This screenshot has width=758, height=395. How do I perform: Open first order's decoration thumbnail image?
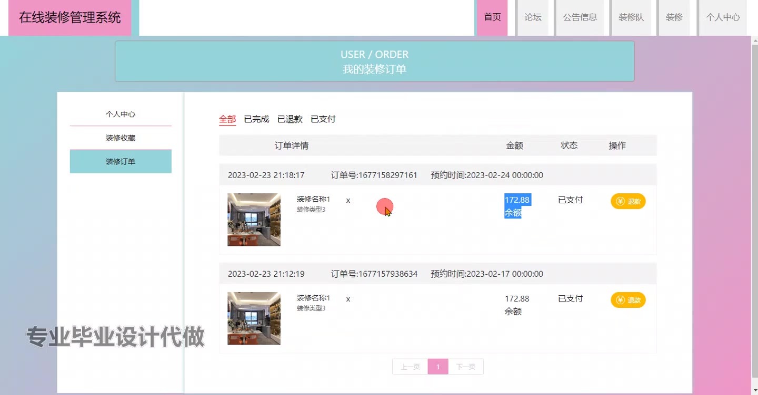(x=254, y=220)
